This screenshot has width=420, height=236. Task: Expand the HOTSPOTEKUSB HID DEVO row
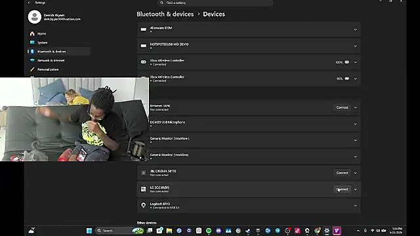coord(355,46)
